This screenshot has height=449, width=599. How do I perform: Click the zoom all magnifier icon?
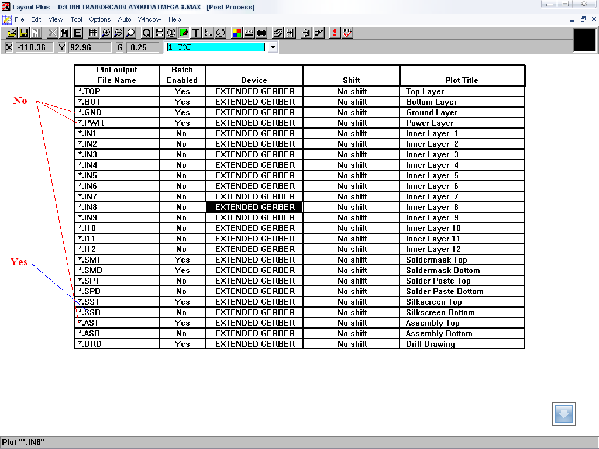(x=130, y=33)
